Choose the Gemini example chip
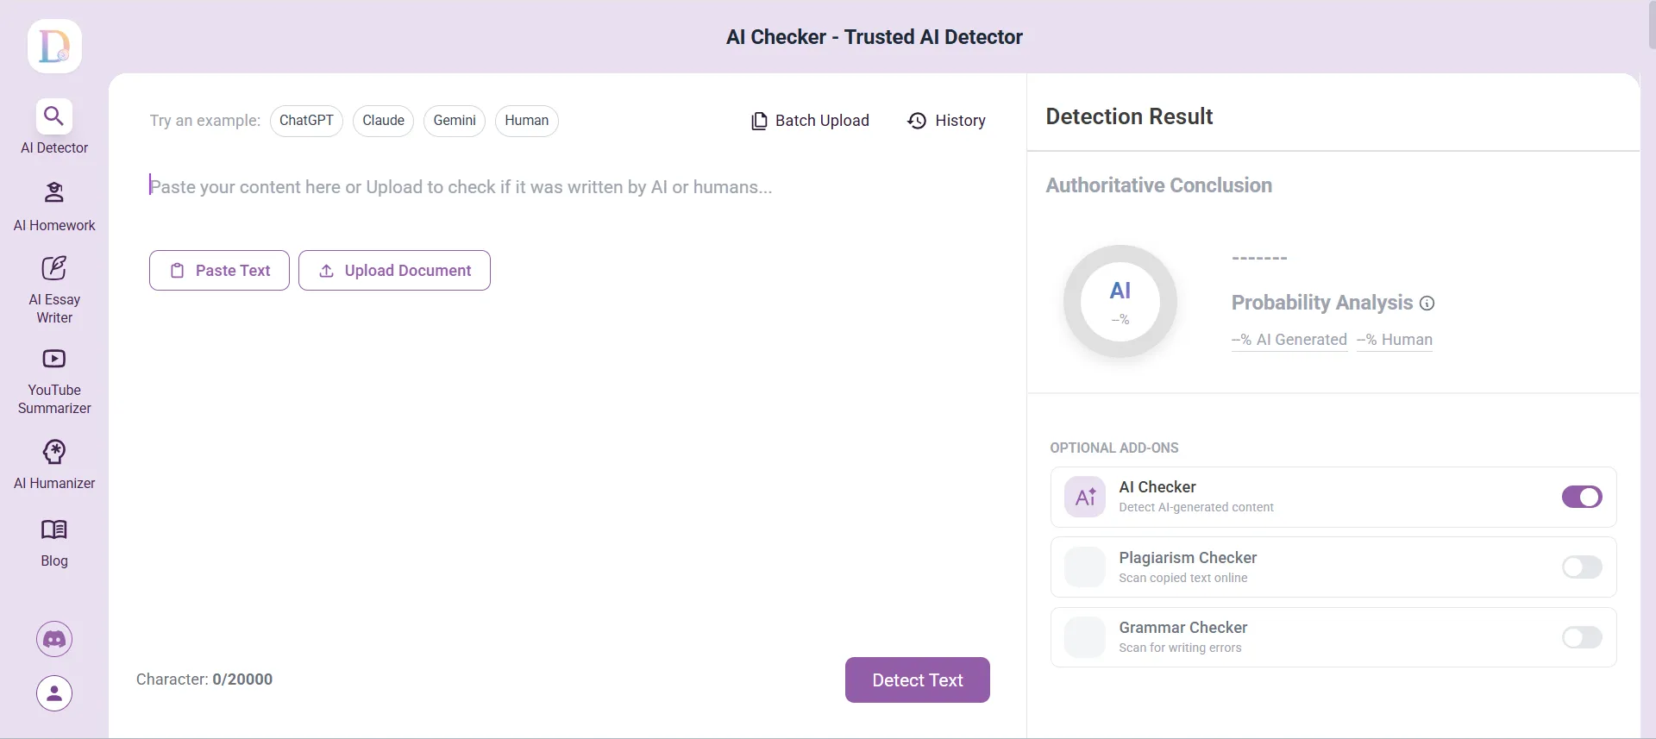1656x739 pixels. pos(455,121)
